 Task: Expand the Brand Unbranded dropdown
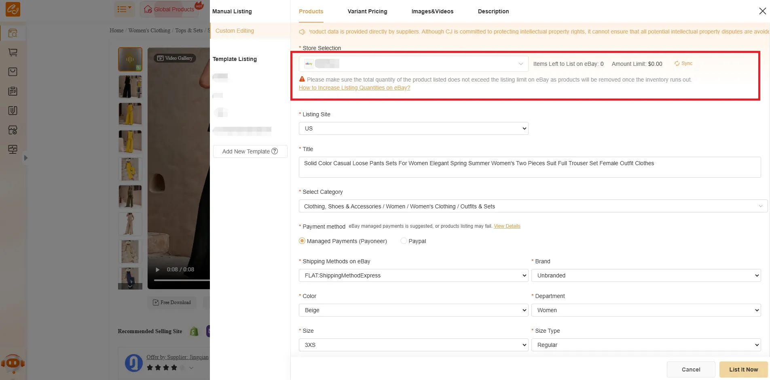point(646,275)
